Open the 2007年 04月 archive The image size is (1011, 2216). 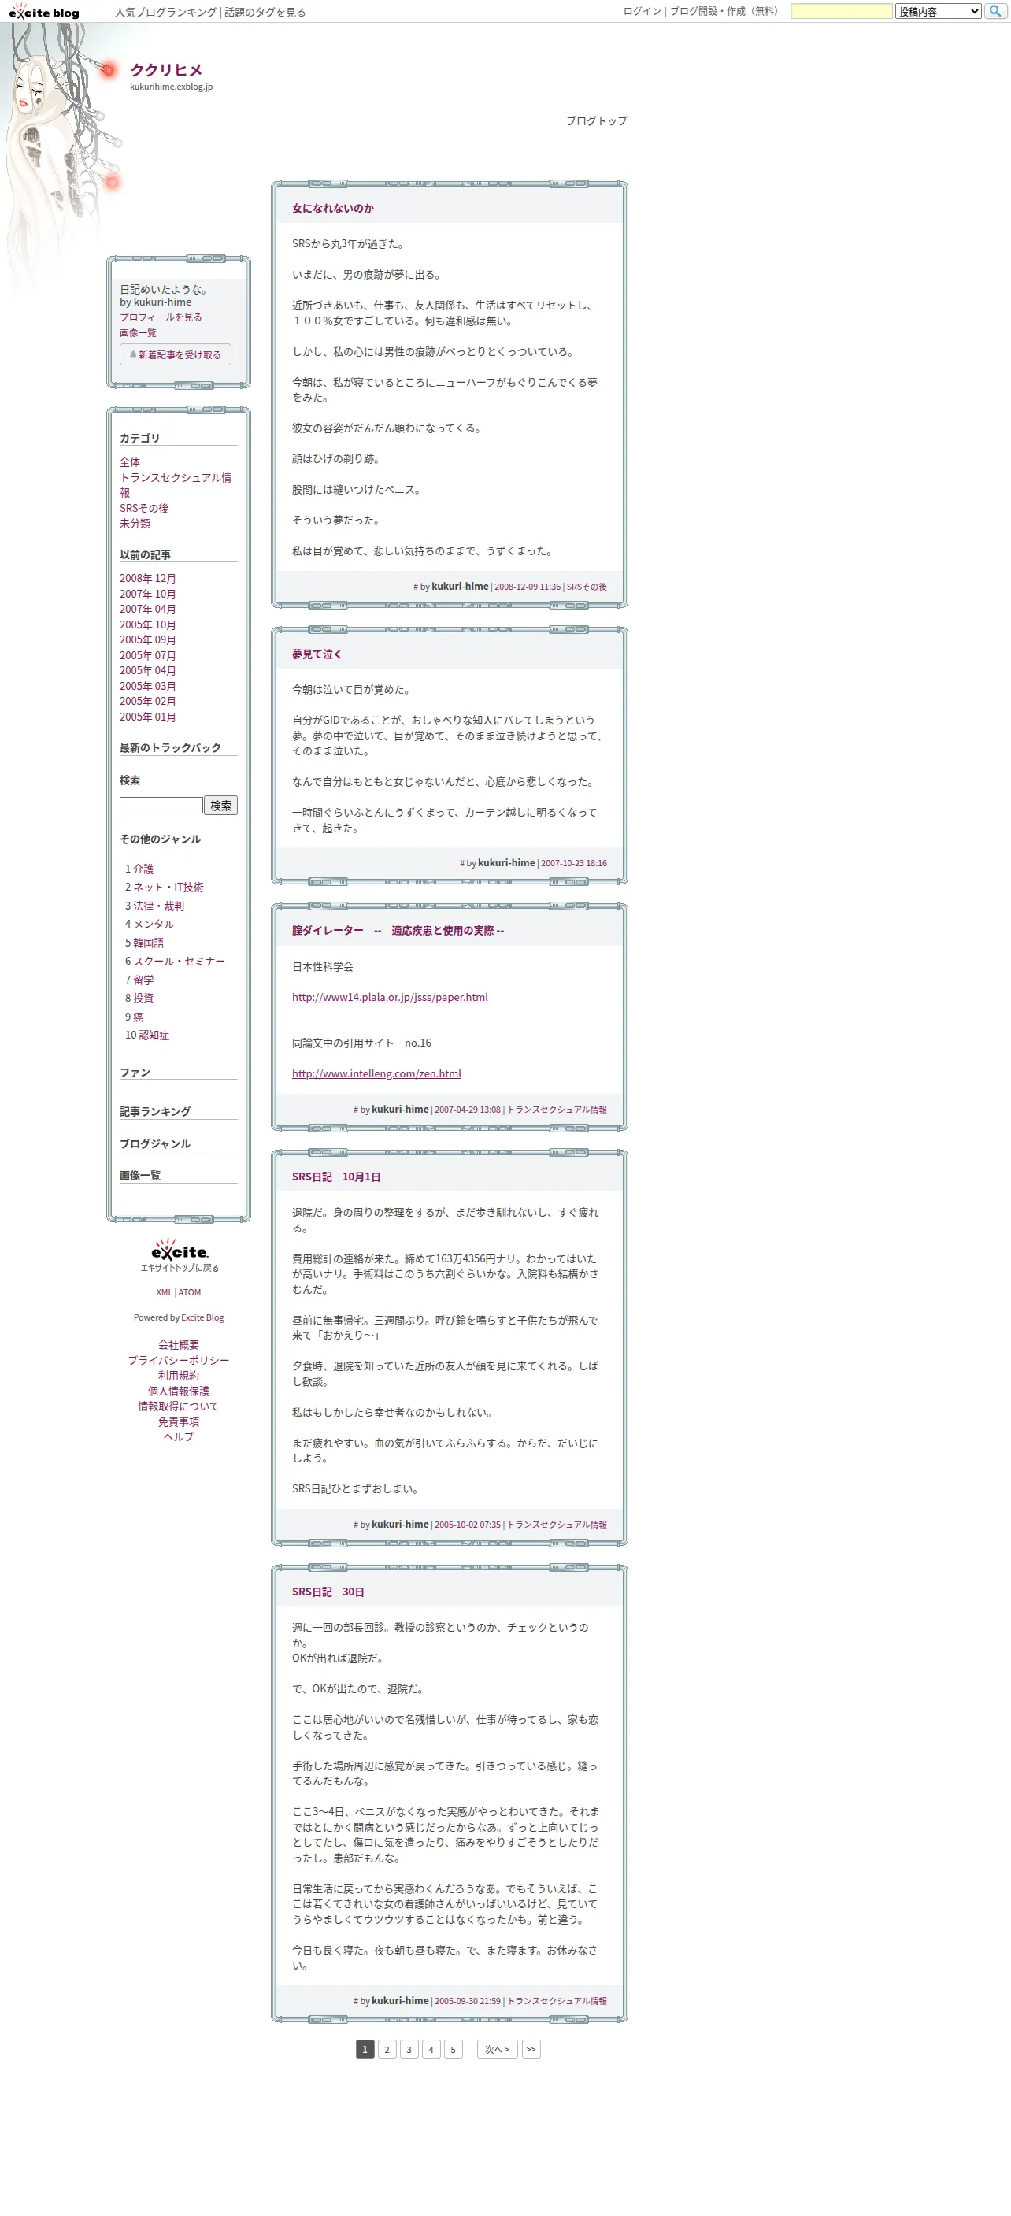[x=148, y=609]
